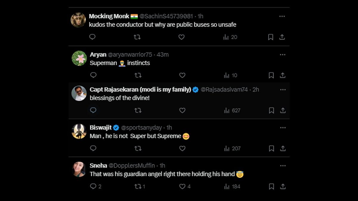Open Capt Rajasekaran's profile name link
Screen dimensions: 358x201
(140, 90)
